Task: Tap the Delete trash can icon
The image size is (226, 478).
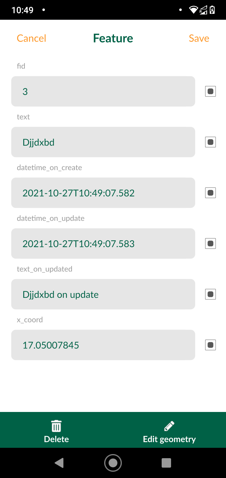Action: (x=56, y=426)
